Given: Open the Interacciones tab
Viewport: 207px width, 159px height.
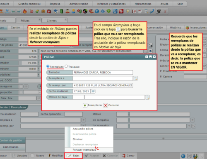Looking at the screenshot, I should pyautogui.click(x=196, y=27).
